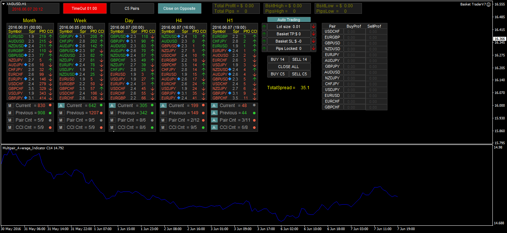Viewport: 507px width, 233px height.
Task: Toggle Close on Opposite button
Action: click(179, 8)
